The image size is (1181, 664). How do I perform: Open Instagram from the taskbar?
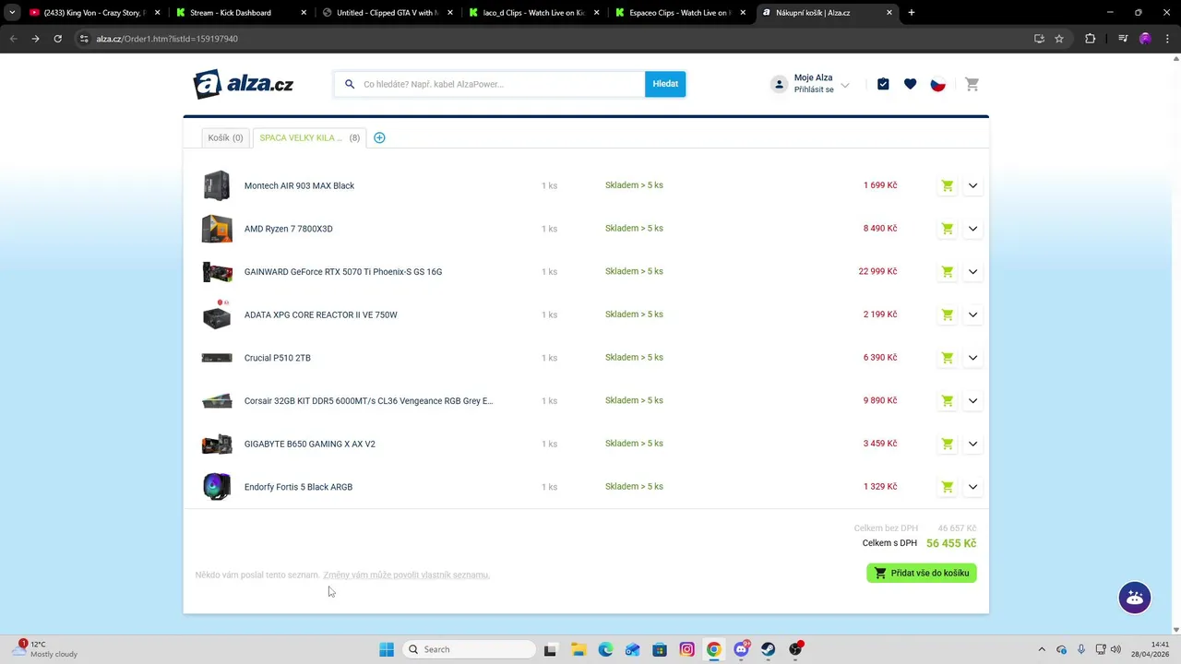(x=686, y=649)
